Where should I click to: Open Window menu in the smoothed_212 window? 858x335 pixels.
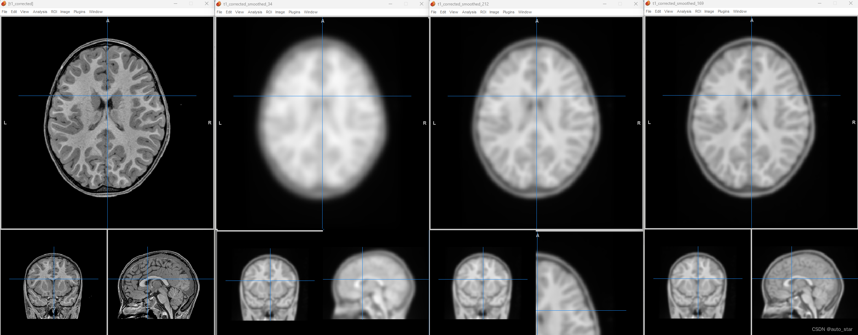click(525, 12)
